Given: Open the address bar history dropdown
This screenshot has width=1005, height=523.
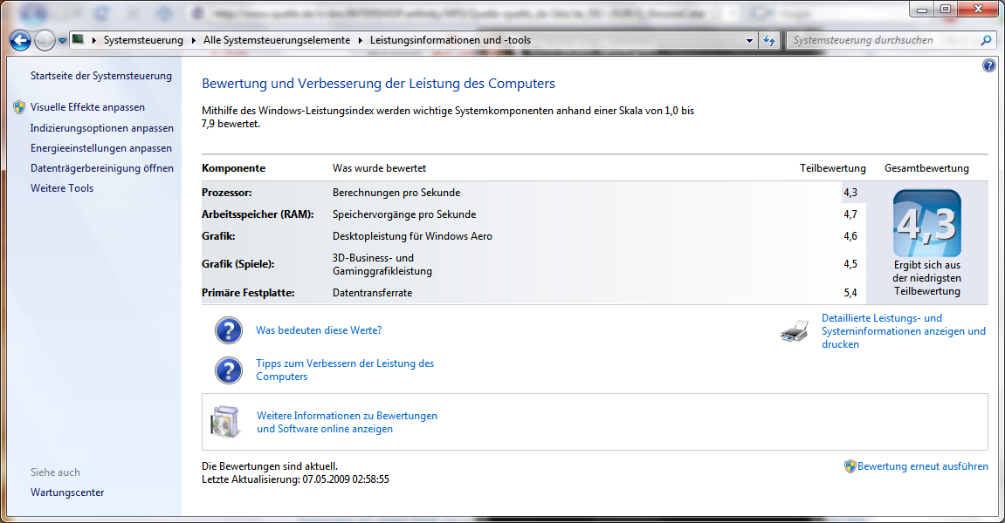Looking at the screenshot, I should [x=749, y=40].
